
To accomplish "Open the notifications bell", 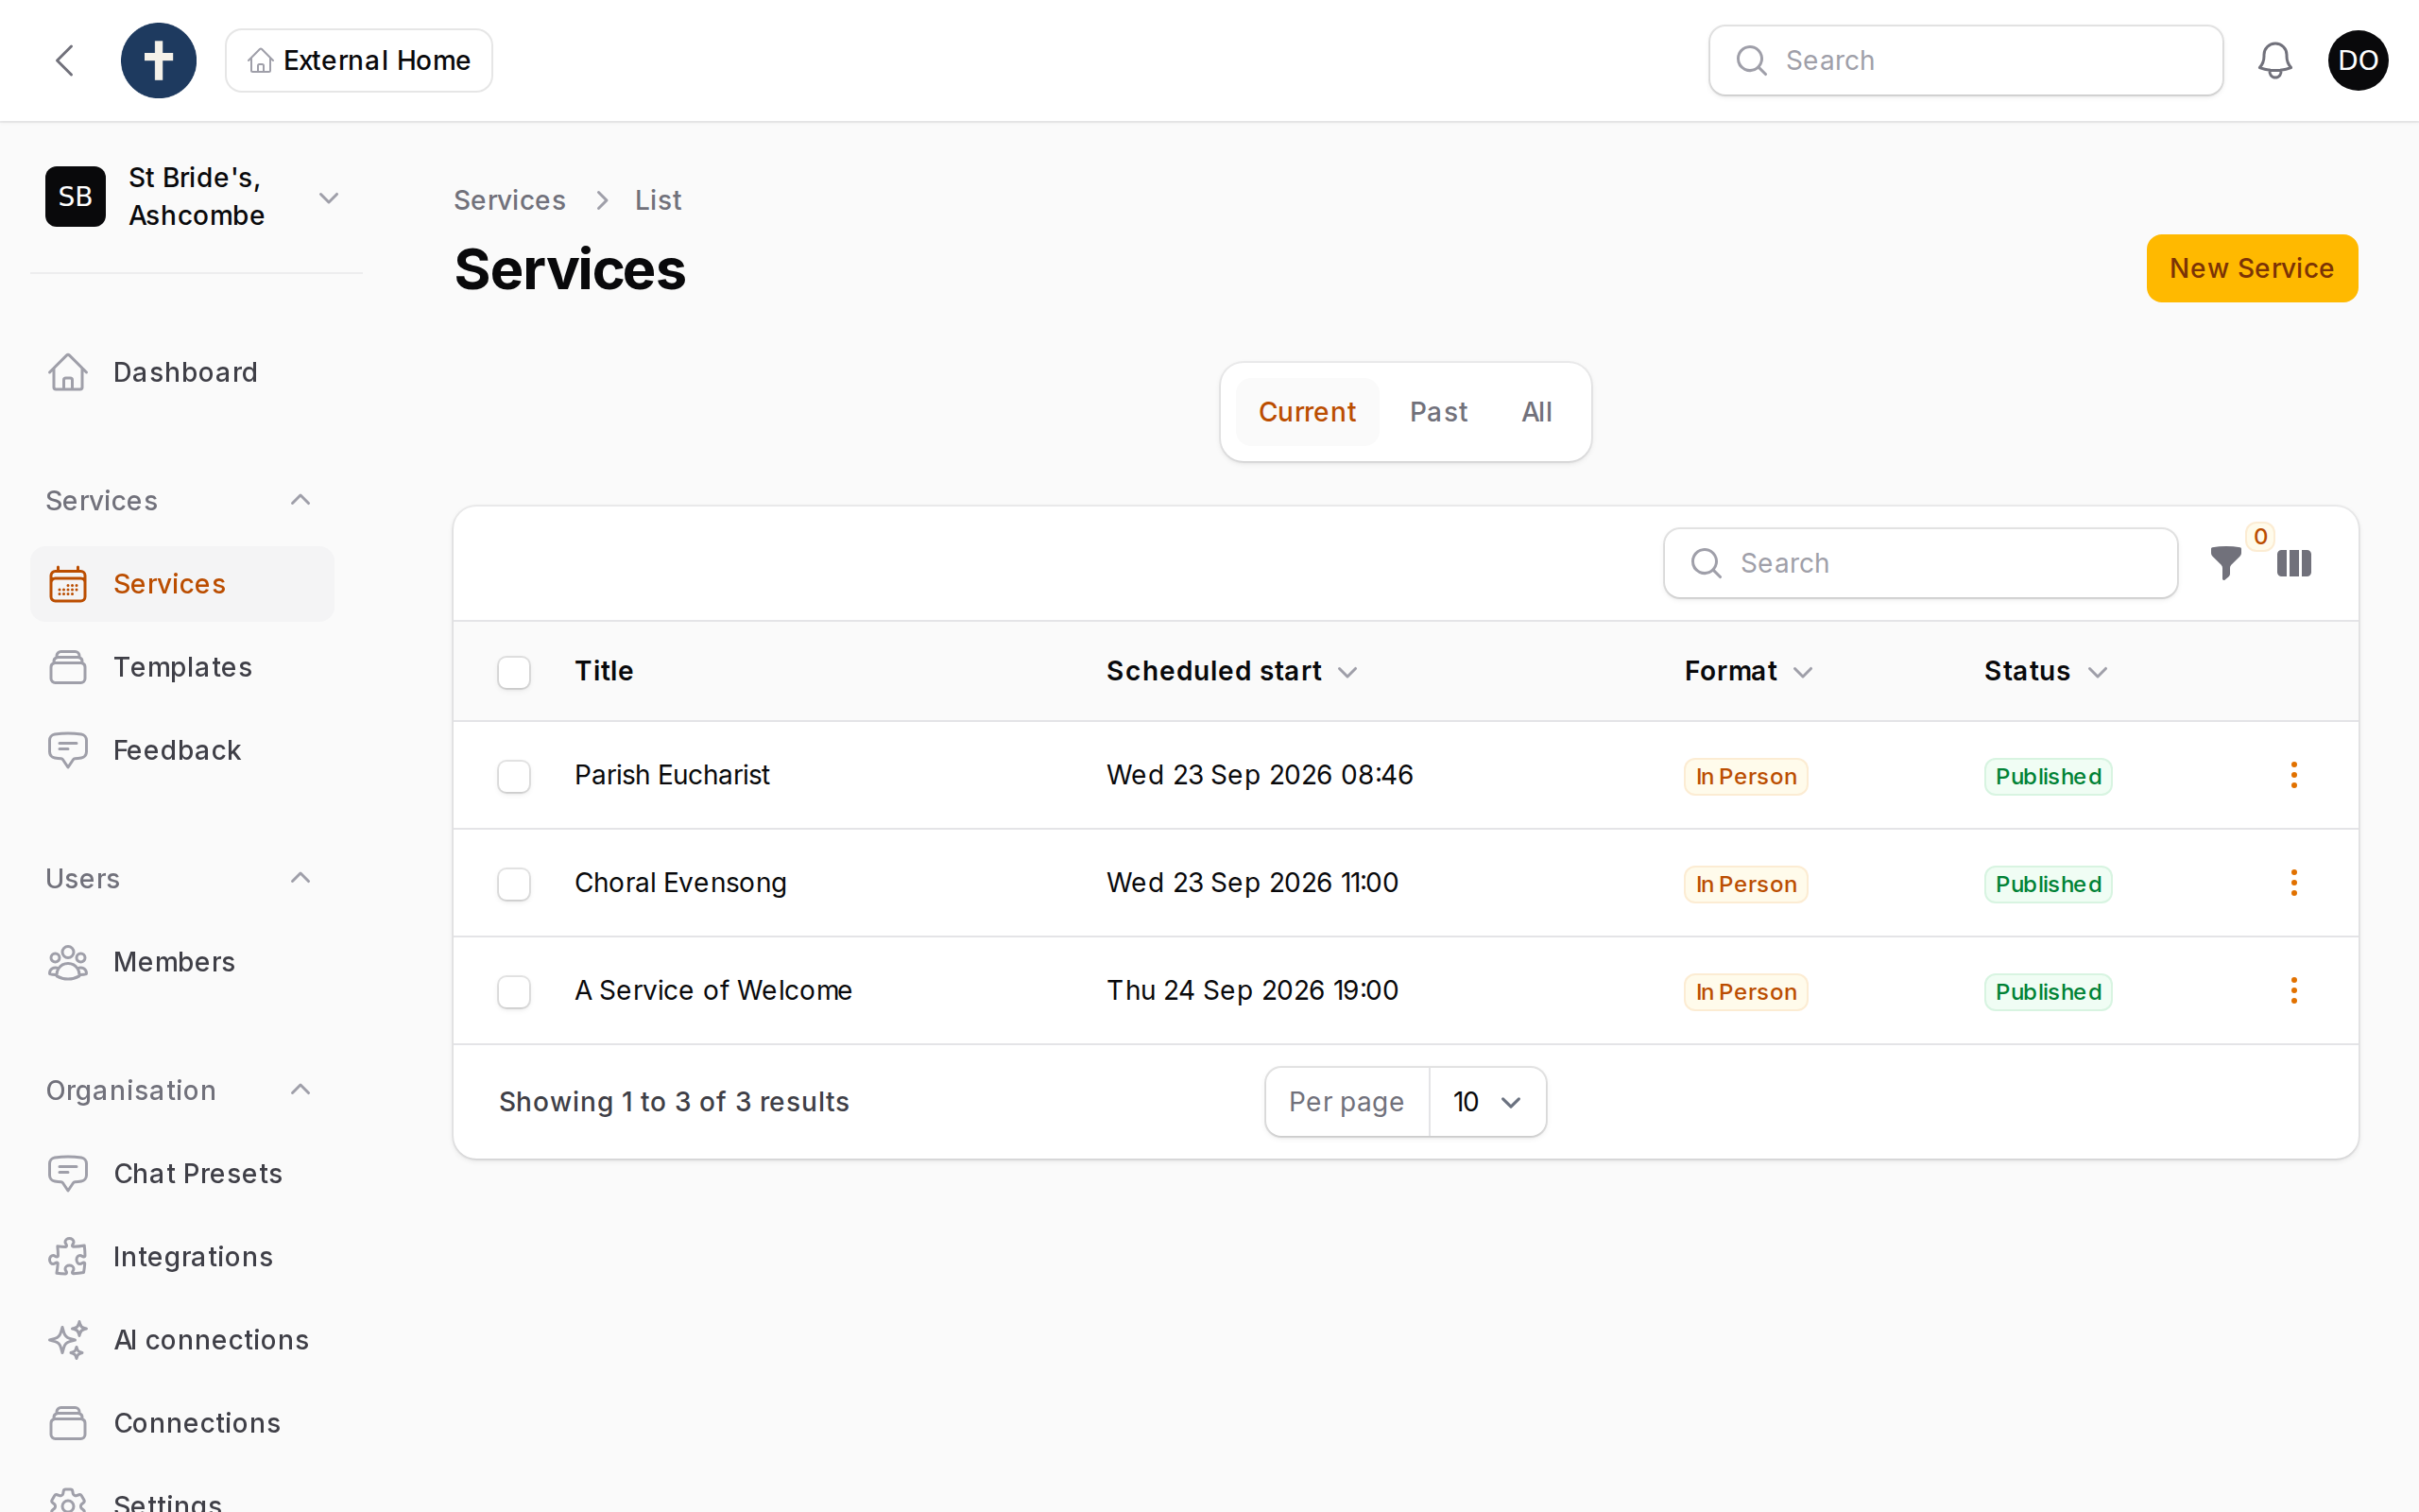I will (x=2274, y=60).
